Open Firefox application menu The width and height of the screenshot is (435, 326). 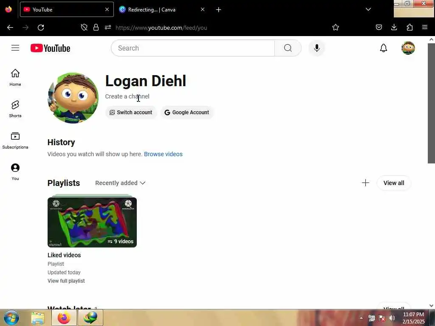(x=424, y=27)
